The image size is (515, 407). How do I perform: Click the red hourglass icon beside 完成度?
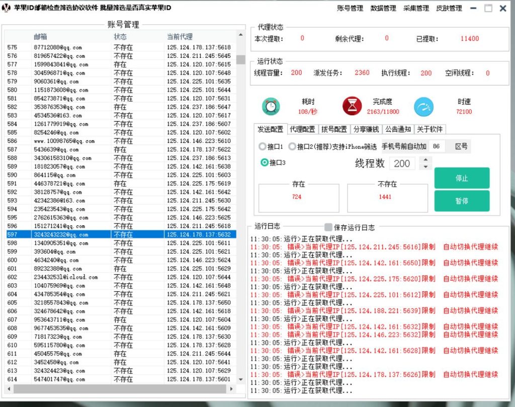351,105
